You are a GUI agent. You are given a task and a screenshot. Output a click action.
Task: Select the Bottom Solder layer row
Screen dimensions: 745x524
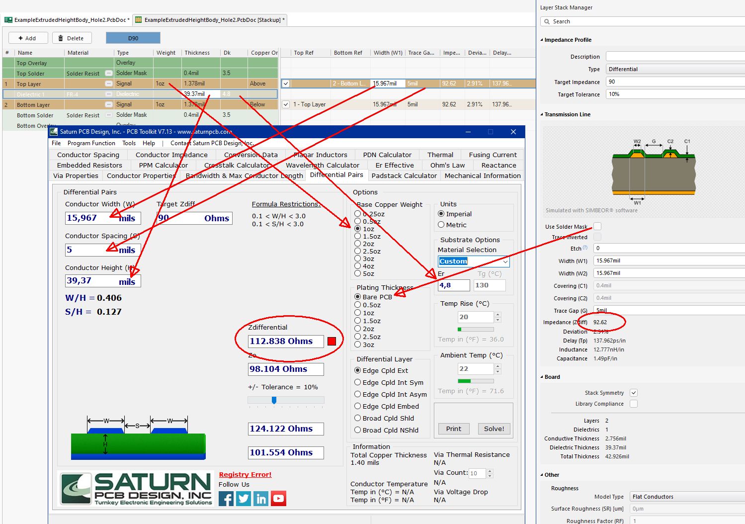tap(140, 115)
